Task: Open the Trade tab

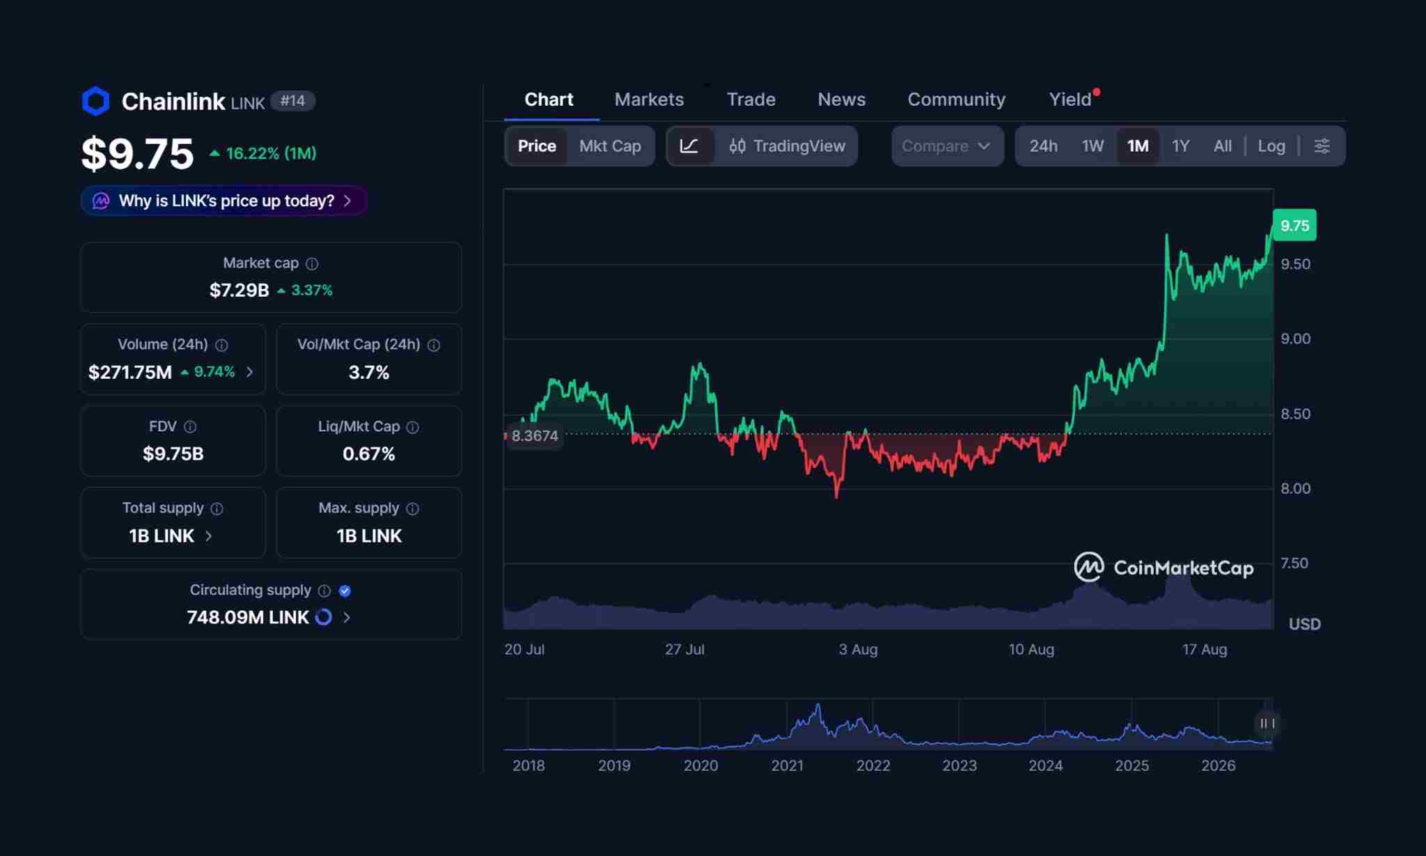Action: tap(751, 100)
